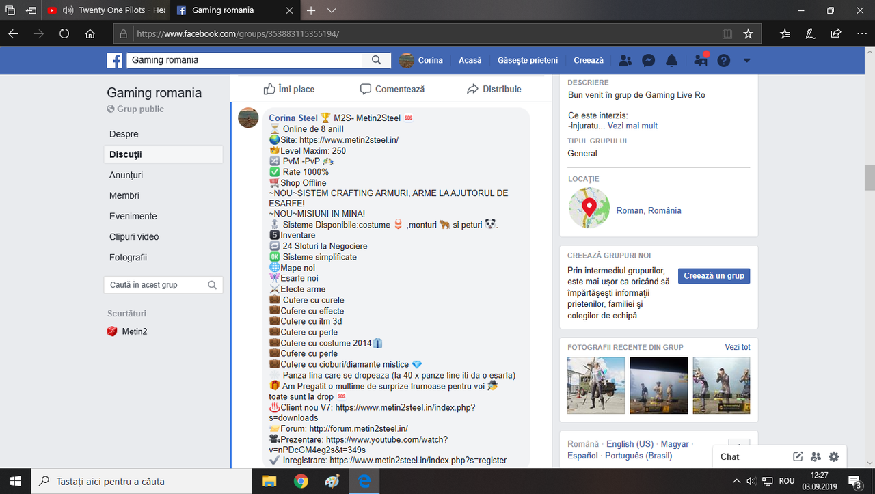Open the Help question mark icon
Screen dimensions: 875x494
(724, 60)
